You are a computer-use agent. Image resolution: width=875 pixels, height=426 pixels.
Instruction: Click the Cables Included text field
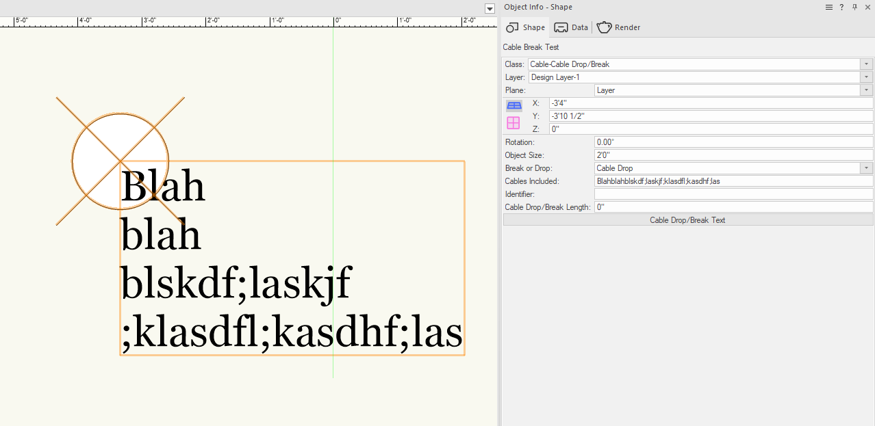coord(733,181)
